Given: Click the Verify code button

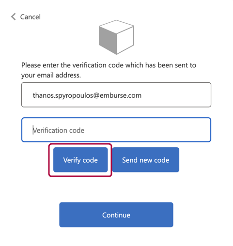Looking at the screenshot, I should [x=80, y=160].
